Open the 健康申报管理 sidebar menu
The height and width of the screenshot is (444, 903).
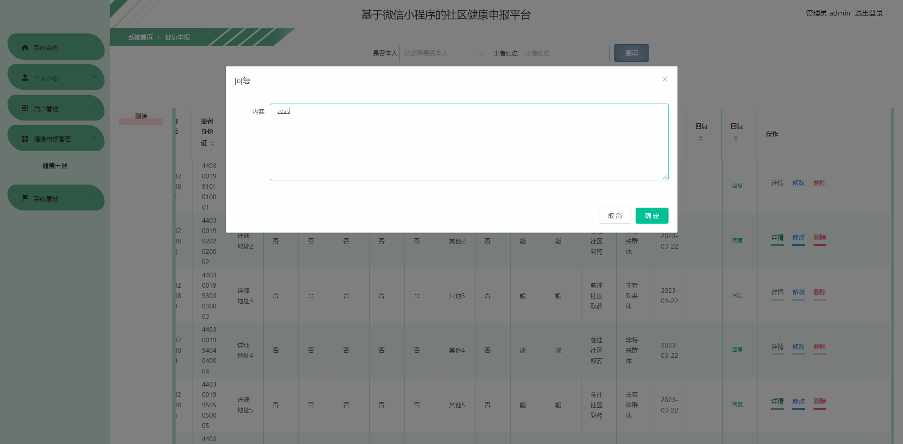pyautogui.click(x=56, y=138)
